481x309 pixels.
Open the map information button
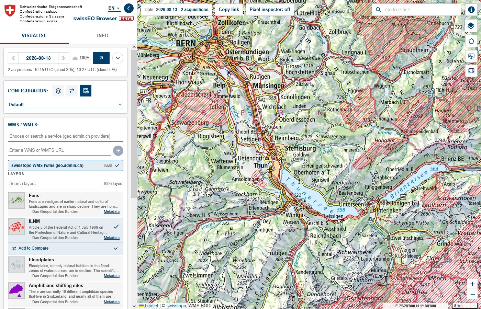coord(471,10)
